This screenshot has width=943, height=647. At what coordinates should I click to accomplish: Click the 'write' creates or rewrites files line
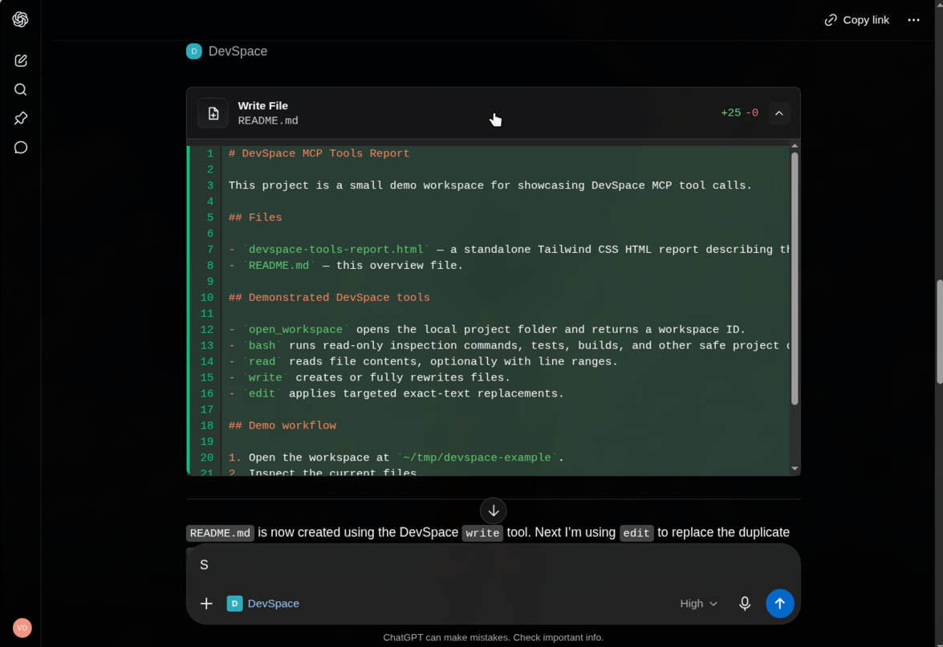369,377
